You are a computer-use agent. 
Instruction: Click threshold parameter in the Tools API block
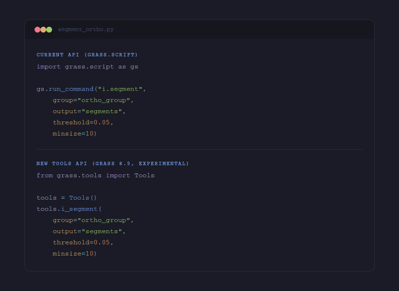71,242
